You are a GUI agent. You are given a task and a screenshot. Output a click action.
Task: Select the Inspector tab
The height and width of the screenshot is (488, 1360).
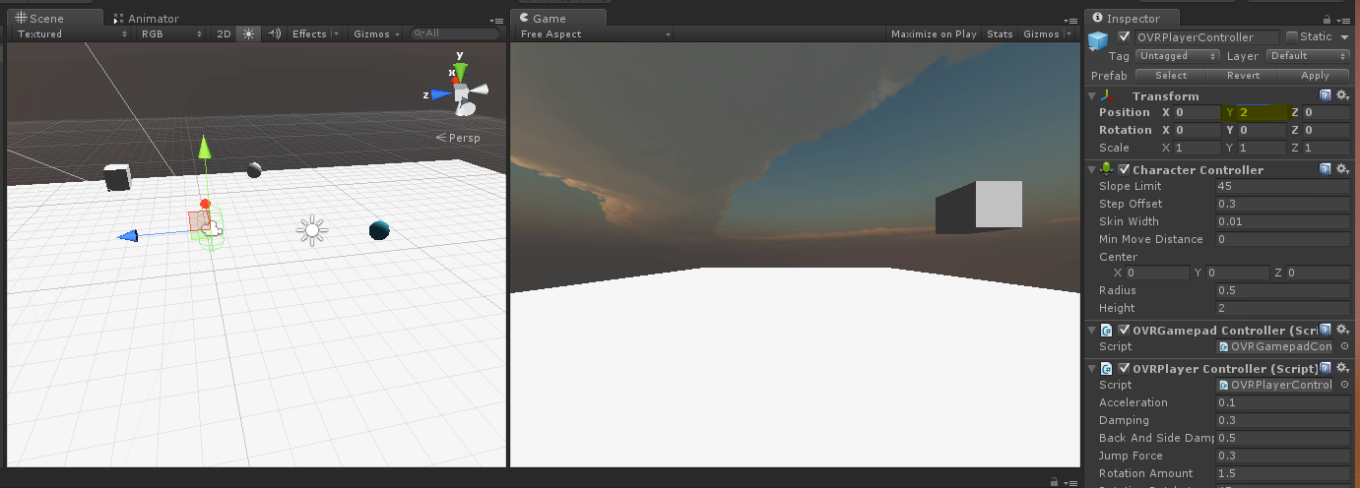coord(1133,18)
